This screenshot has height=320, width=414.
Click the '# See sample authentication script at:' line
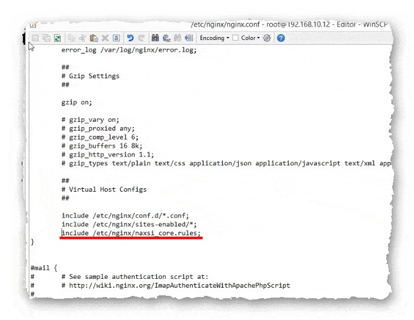135,276
